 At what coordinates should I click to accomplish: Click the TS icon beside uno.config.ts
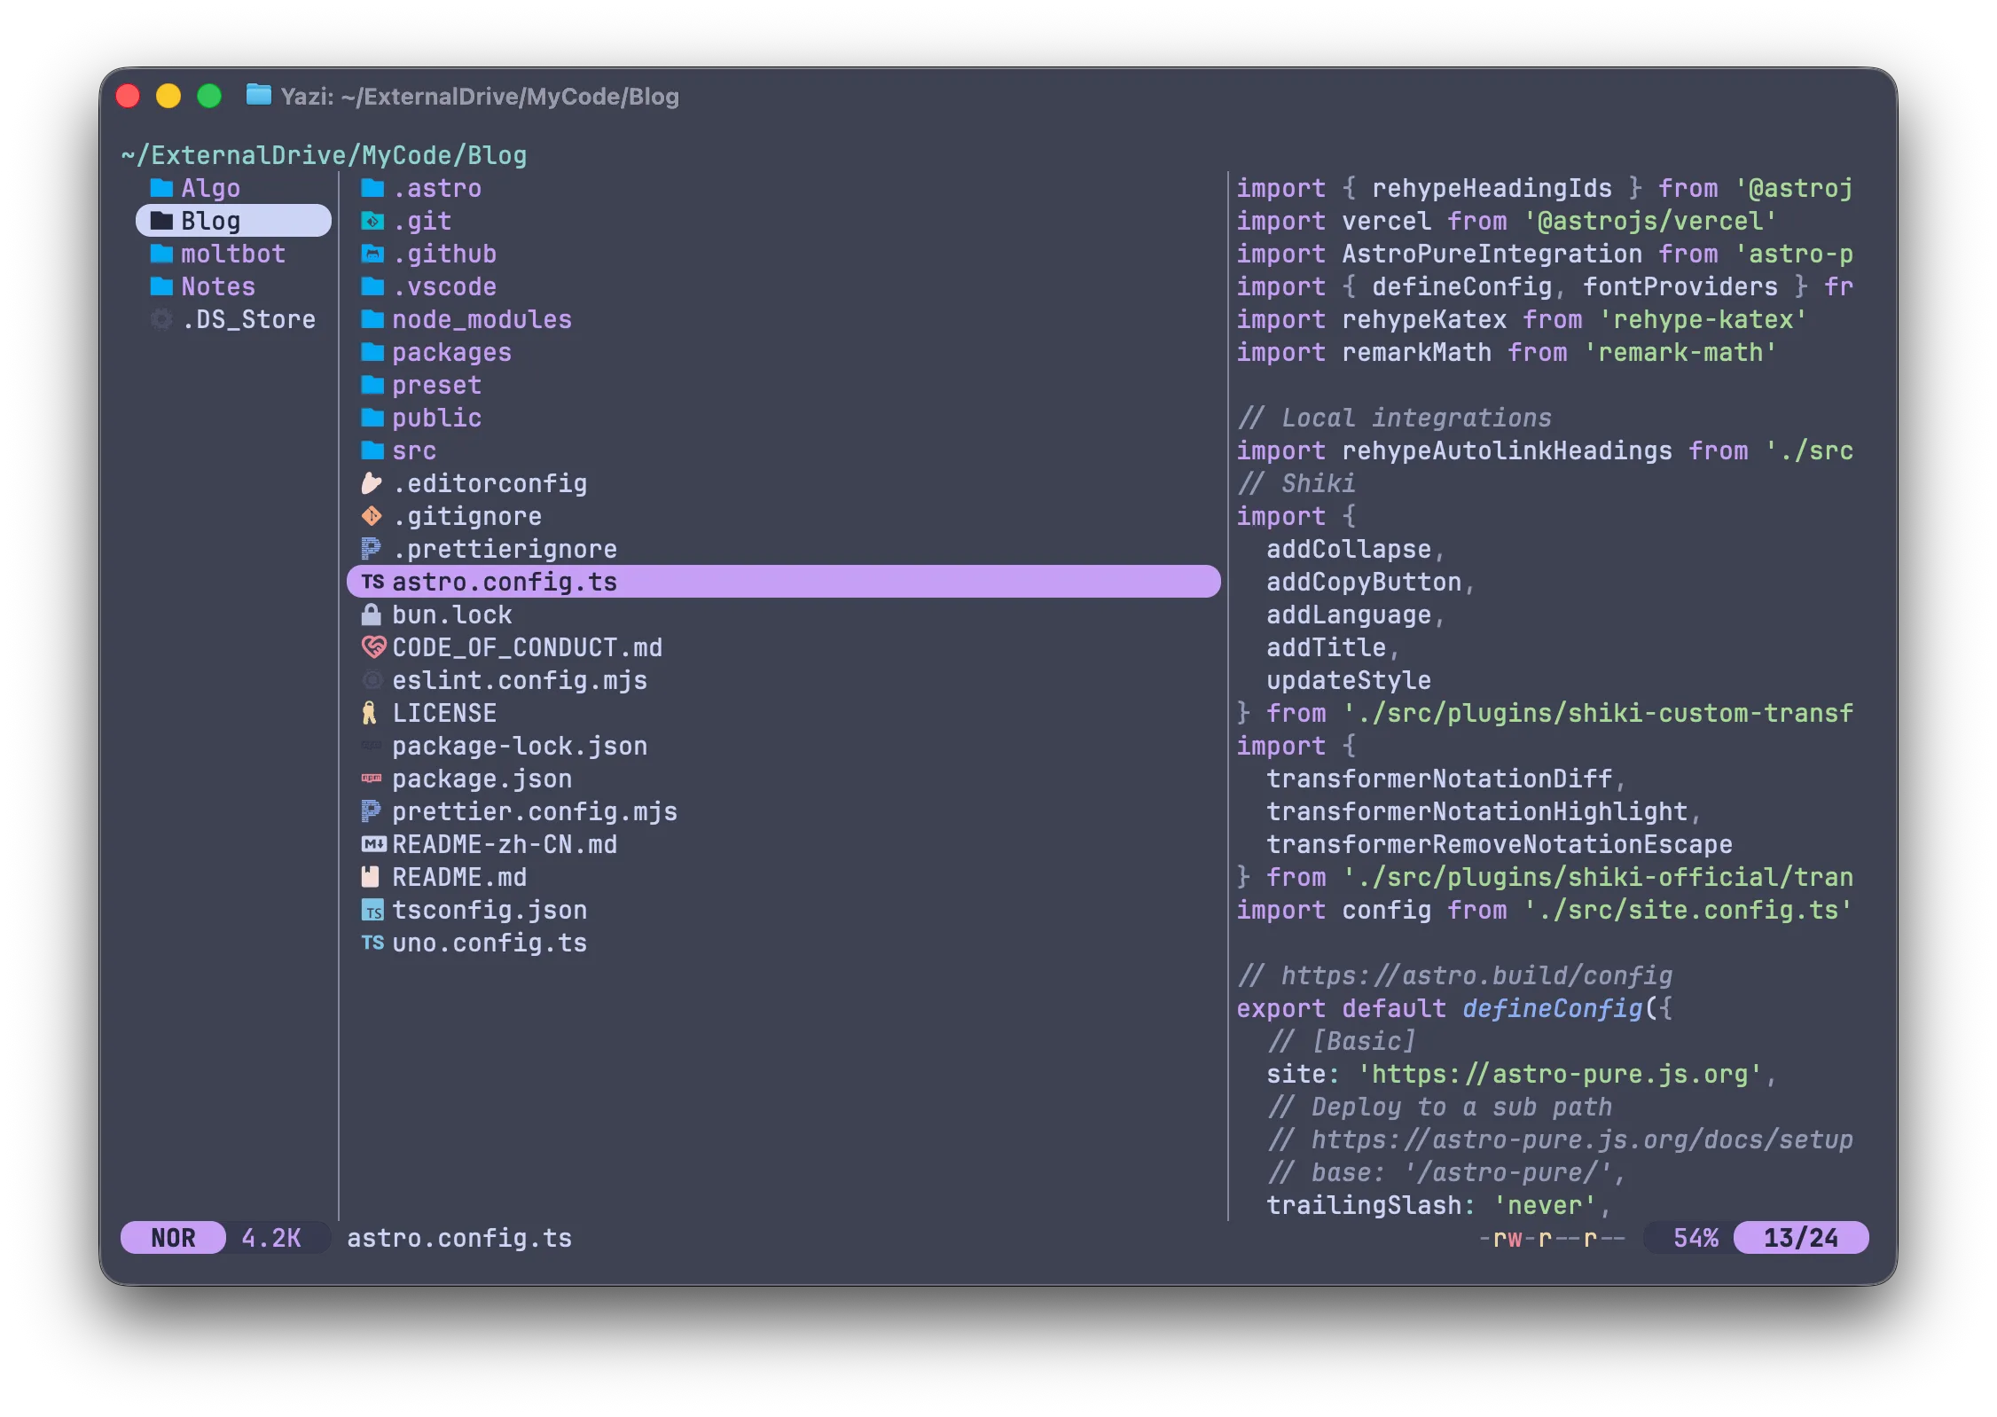372,943
